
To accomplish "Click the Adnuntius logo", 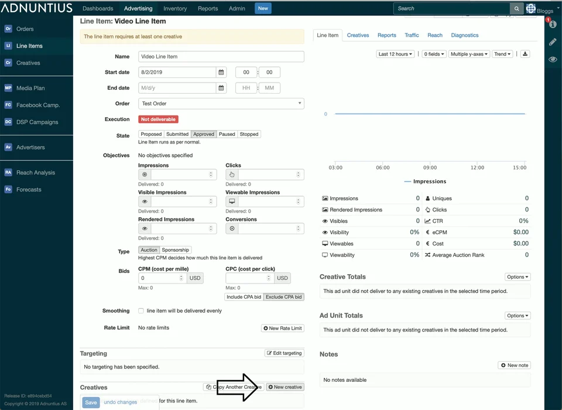I will click(36, 8).
